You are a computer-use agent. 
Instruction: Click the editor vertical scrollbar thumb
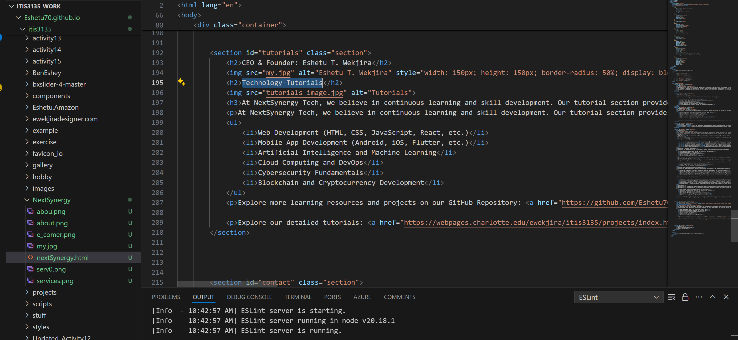tap(734, 226)
